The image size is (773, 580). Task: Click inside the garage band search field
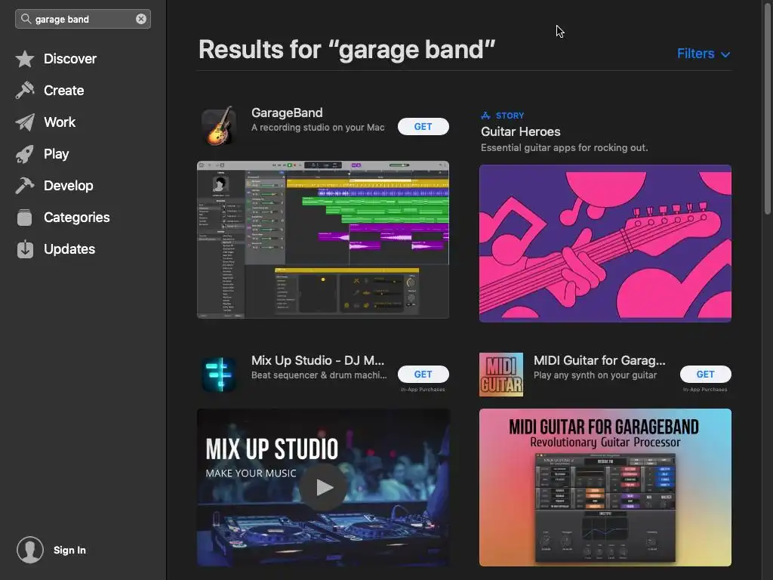[83, 19]
